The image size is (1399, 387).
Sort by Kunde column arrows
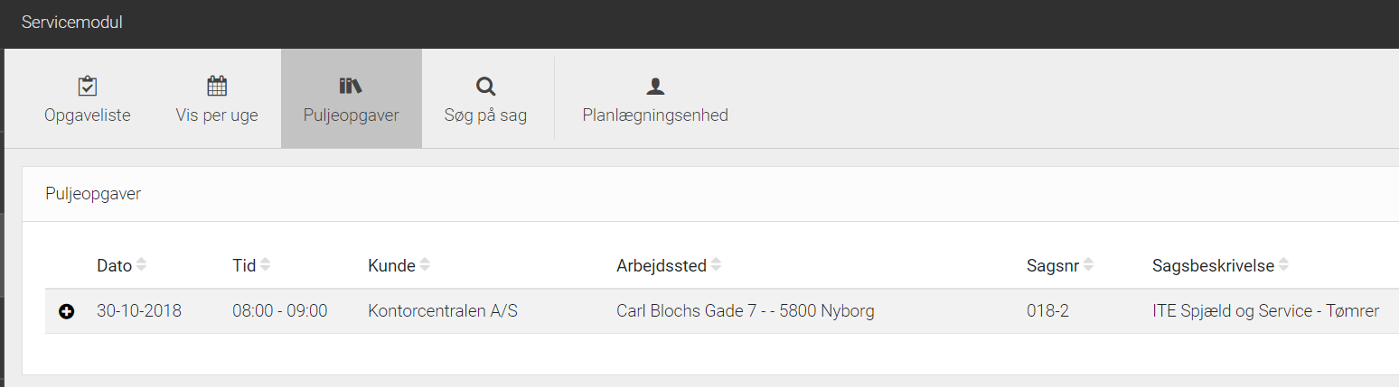click(425, 265)
